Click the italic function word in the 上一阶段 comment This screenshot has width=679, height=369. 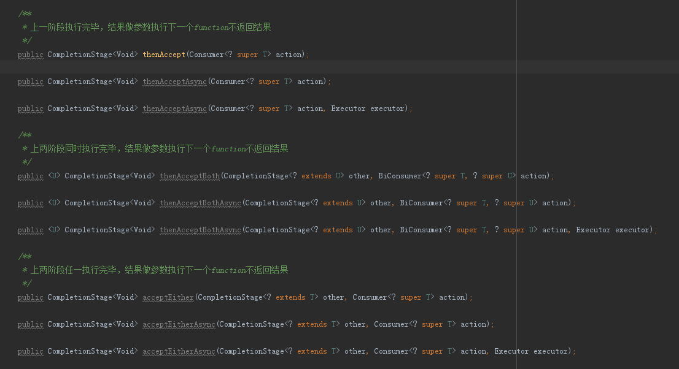211,28
